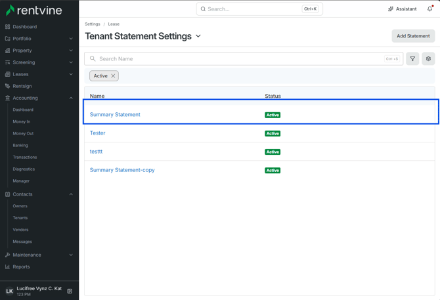
Task: Expand the Portfolio menu chevron
Action: (x=71, y=39)
